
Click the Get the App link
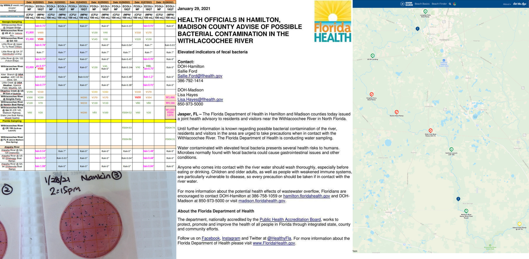(x=520, y=4)
